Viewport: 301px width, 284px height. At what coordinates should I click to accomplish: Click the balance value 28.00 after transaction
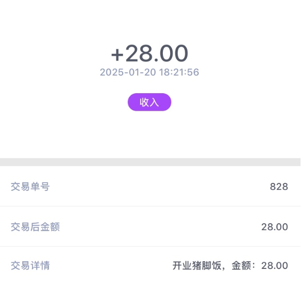(x=274, y=227)
